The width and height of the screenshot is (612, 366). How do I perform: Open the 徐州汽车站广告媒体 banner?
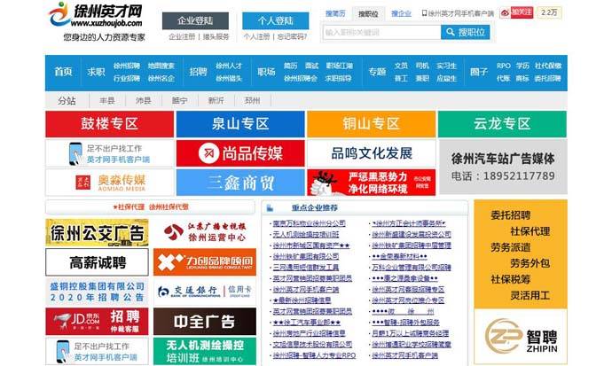[x=503, y=167]
